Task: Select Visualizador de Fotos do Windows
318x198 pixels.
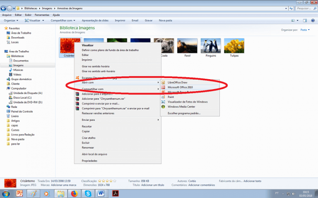Action: pyautogui.click(x=188, y=102)
